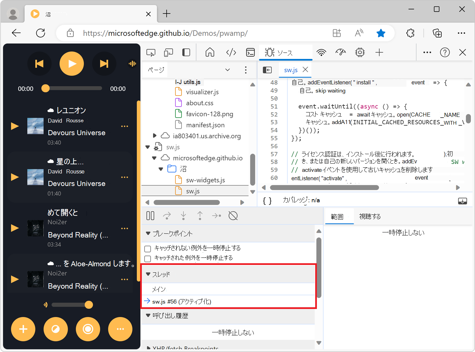Open the Network tool wifi icon
Viewport: 475px width, 352px height.
click(321, 53)
